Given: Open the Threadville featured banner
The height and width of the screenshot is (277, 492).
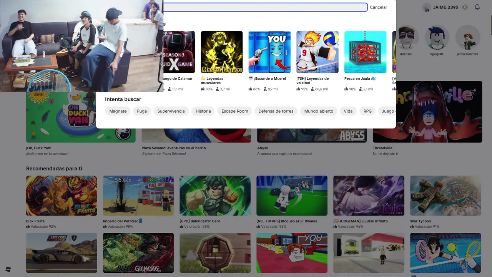Looking at the screenshot, I should (x=427, y=112).
